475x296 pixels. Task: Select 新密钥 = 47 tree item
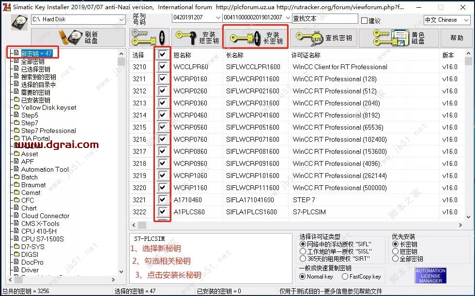pyautogui.click(x=37, y=54)
